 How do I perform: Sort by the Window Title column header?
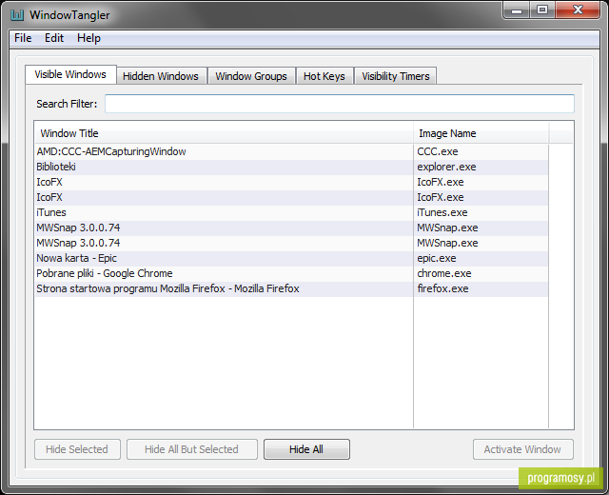(224, 133)
